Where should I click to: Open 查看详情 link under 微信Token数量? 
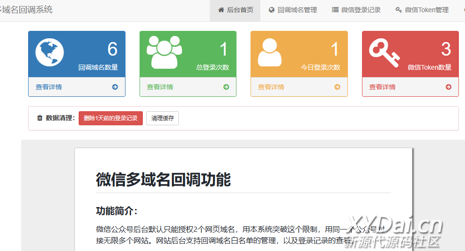[383, 87]
